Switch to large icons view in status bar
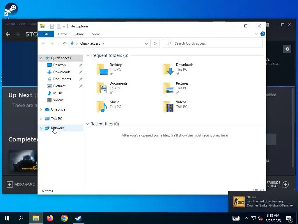298x224 pixels. click(x=262, y=190)
